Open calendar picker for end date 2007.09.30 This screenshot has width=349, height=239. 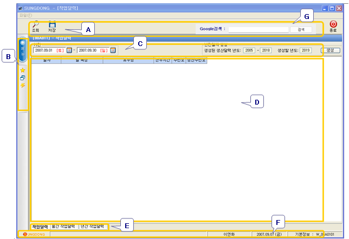(113, 50)
